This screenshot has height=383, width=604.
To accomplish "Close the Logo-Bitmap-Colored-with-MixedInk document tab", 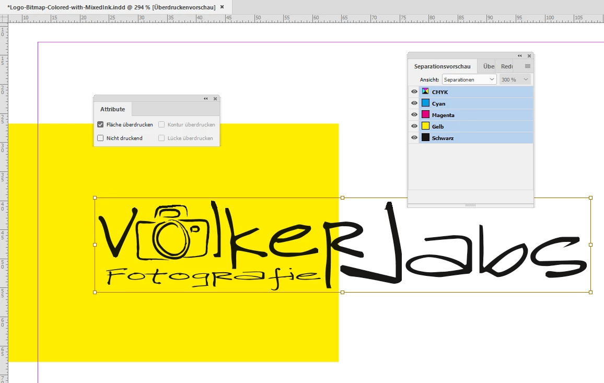I will pyautogui.click(x=222, y=7).
